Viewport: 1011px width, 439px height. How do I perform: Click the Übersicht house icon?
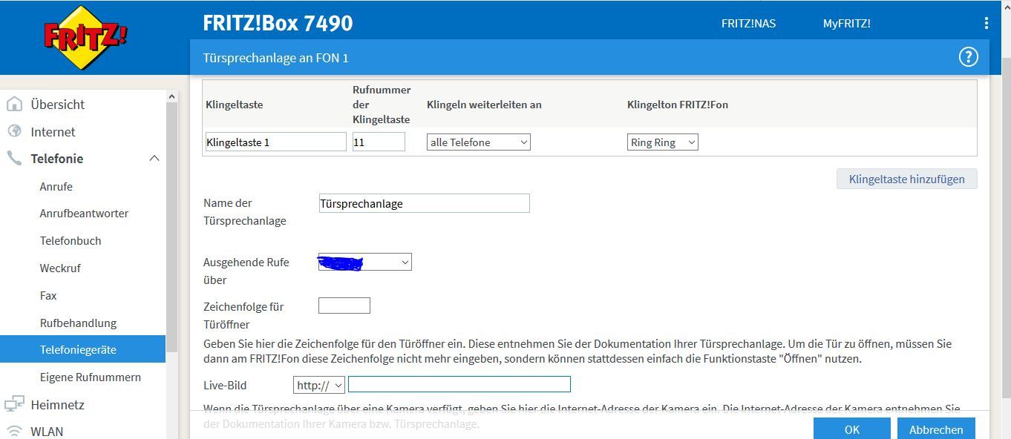(x=14, y=105)
